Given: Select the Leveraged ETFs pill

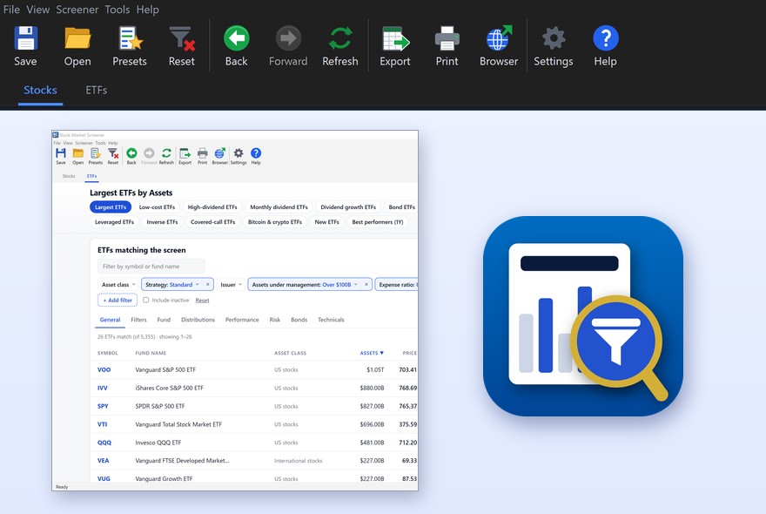Looking at the screenshot, I should click(x=114, y=222).
